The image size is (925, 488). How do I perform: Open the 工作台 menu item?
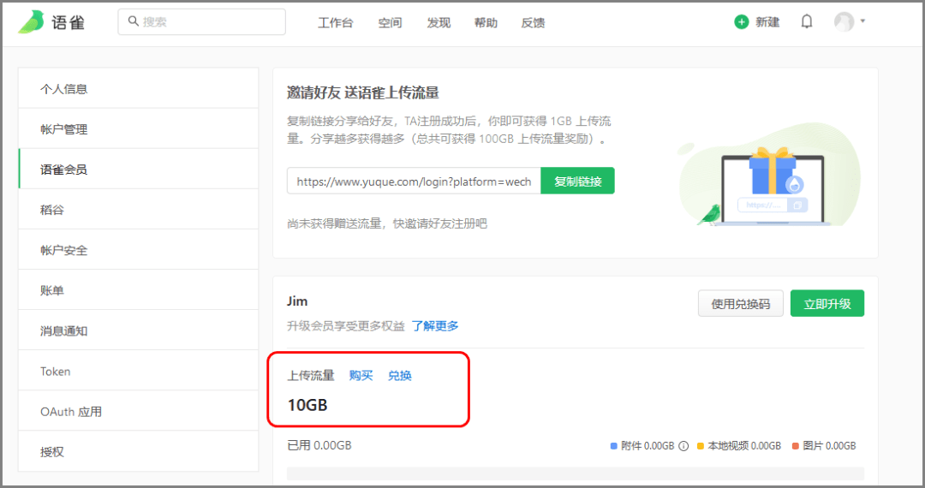click(x=335, y=22)
